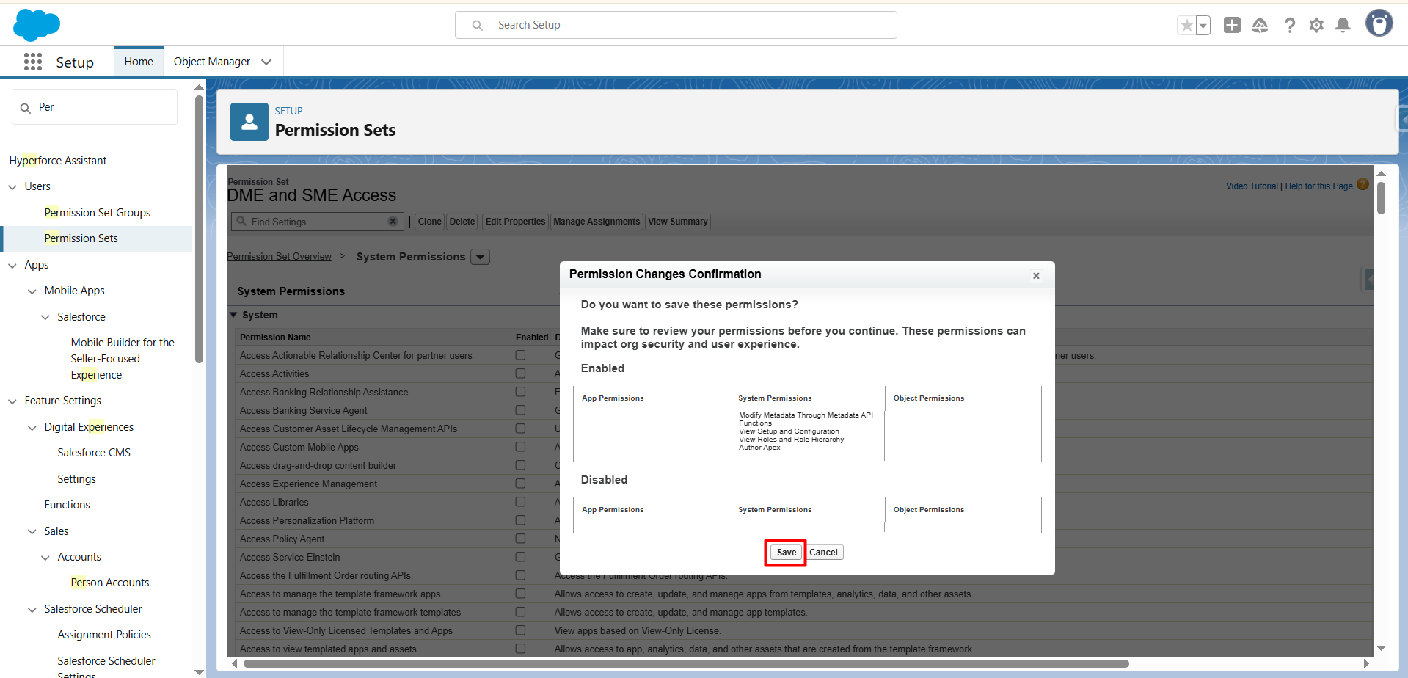
Task: Open the user profile avatar
Action: coord(1379,23)
